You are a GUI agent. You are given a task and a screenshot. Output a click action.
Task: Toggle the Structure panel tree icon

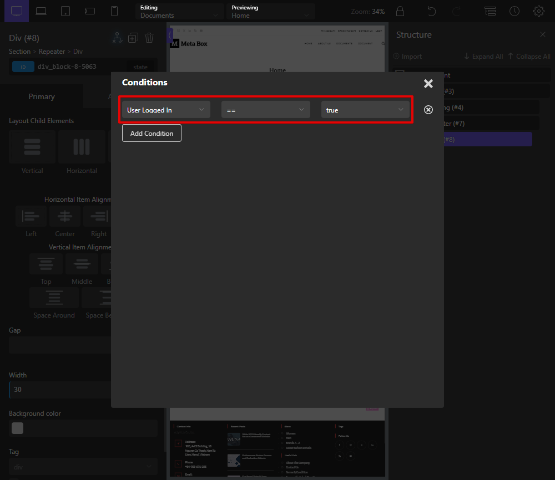pos(490,11)
